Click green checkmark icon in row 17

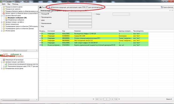pos(40,34)
